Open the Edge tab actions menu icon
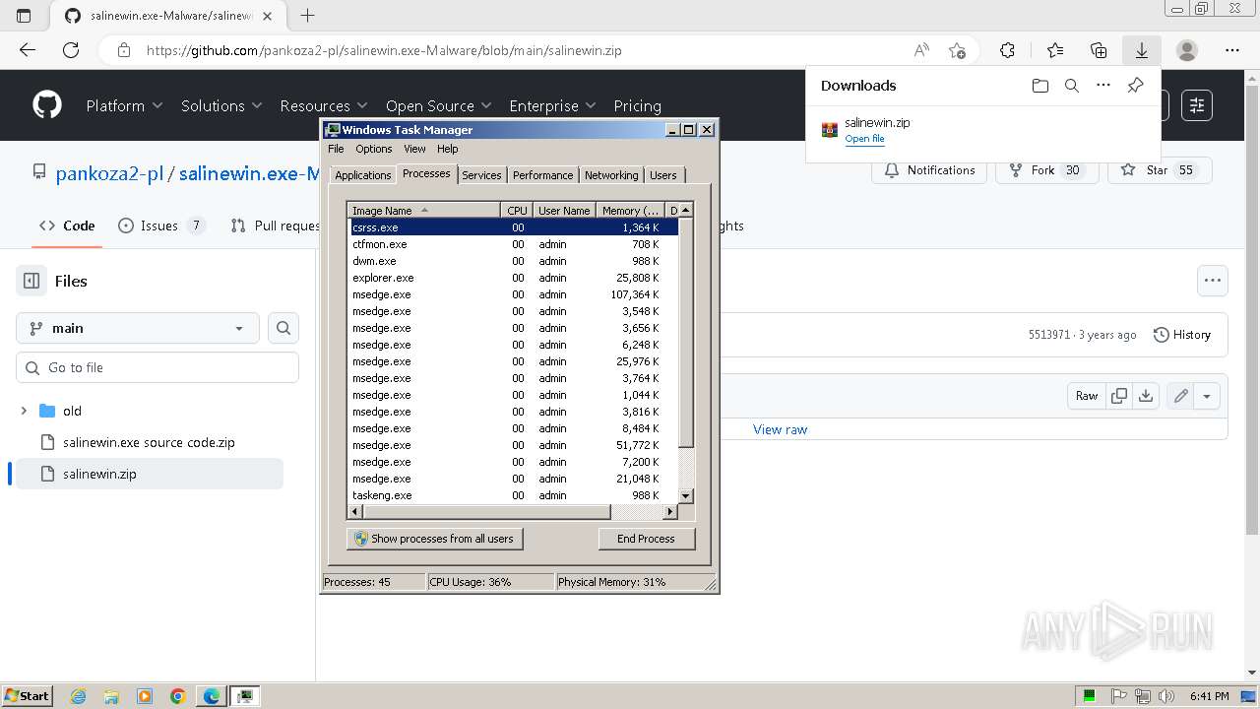Screen dimensions: 1260x709 pyautogui.click(x=24, y=16)
